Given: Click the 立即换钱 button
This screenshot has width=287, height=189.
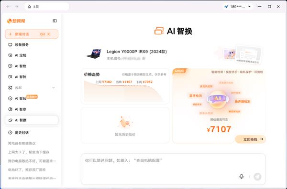Looking at the screenshot, I should pyautogui.click(x=250, y=139).
